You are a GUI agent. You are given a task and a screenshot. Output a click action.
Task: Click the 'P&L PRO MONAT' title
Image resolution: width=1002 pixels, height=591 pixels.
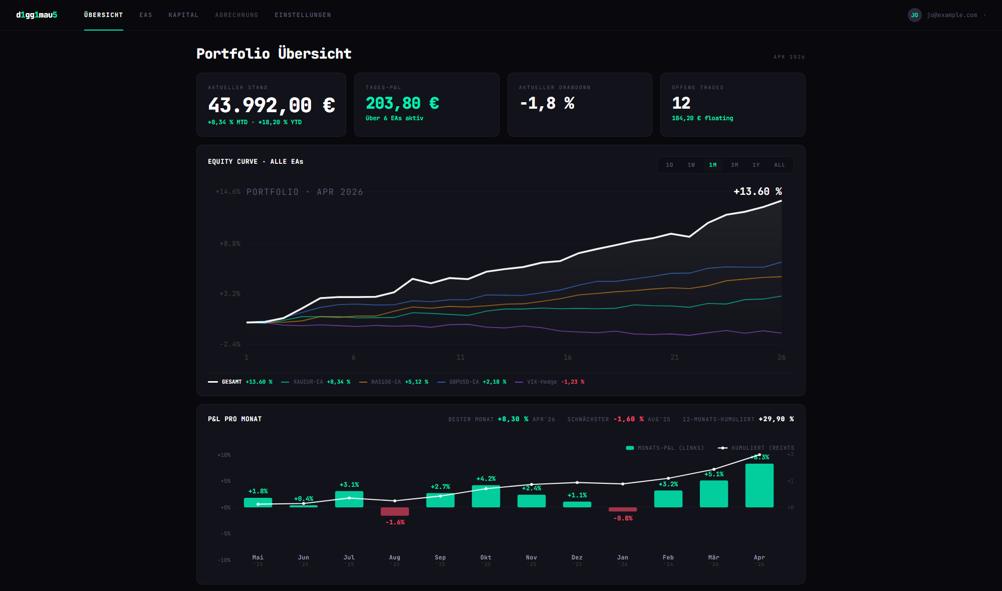click(x=234, y=419)
